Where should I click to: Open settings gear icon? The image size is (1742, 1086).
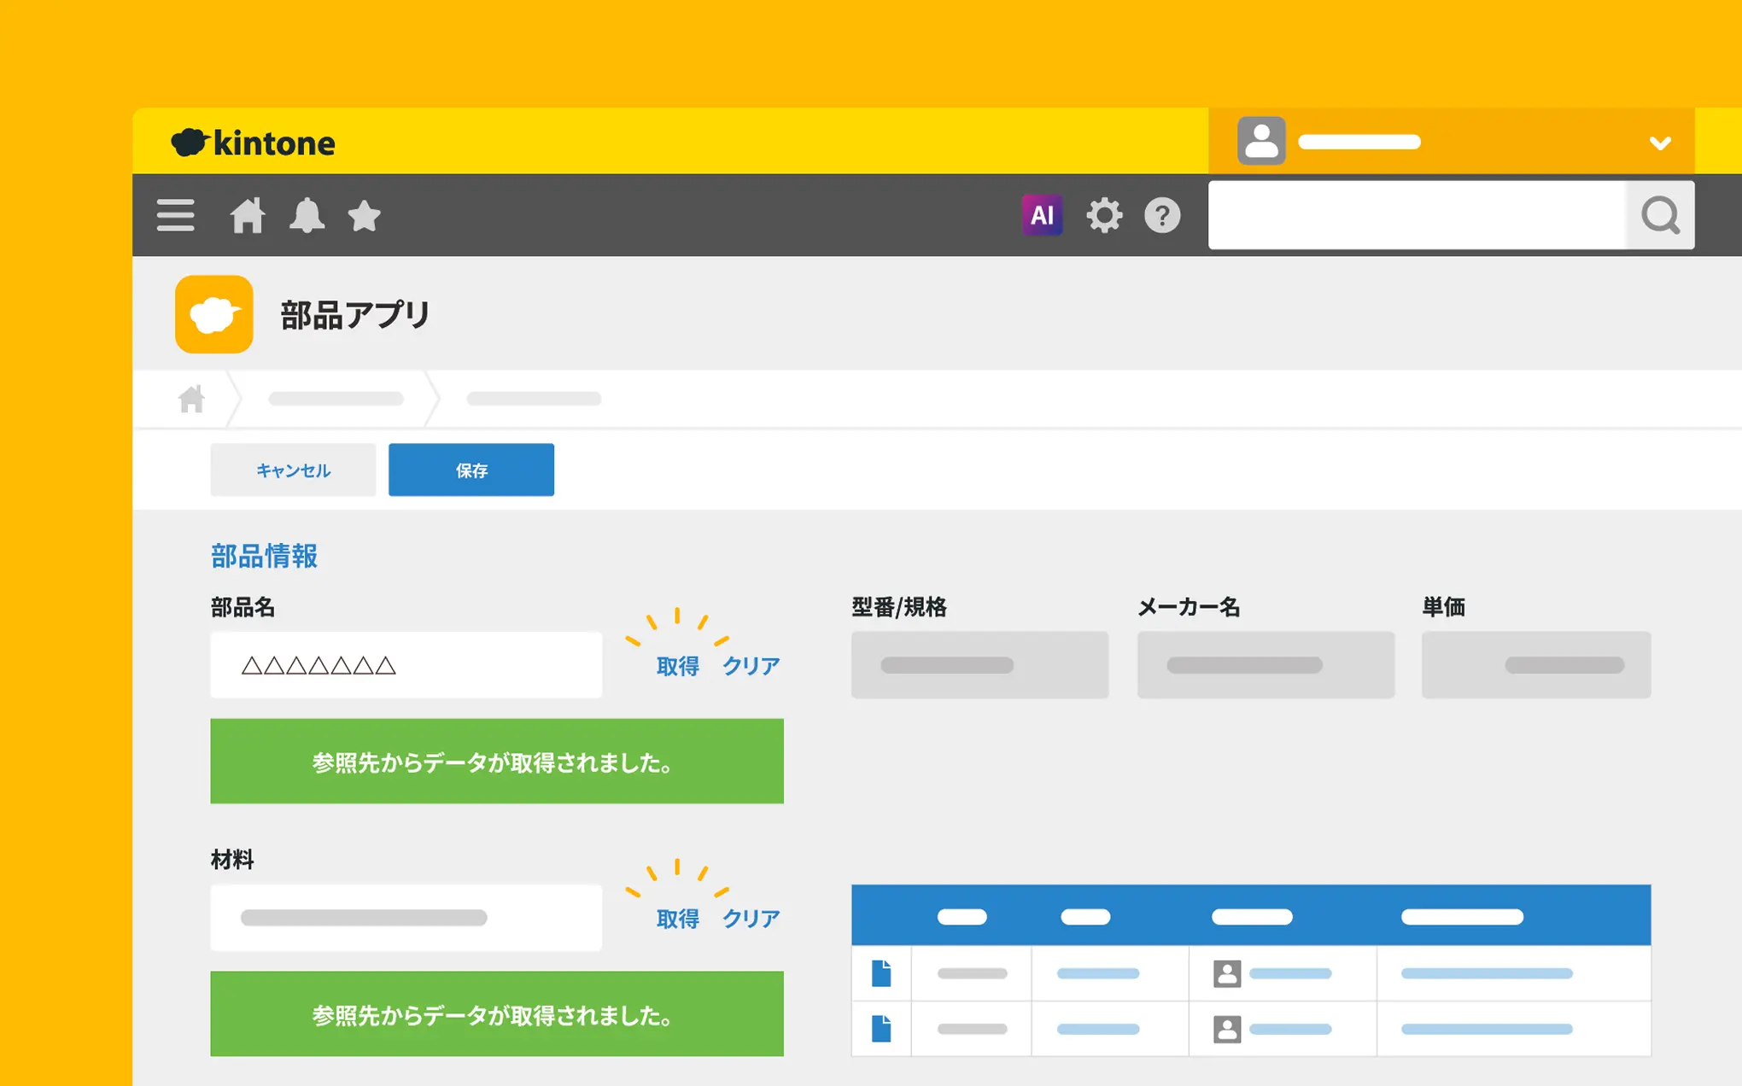click(1104, 215)
